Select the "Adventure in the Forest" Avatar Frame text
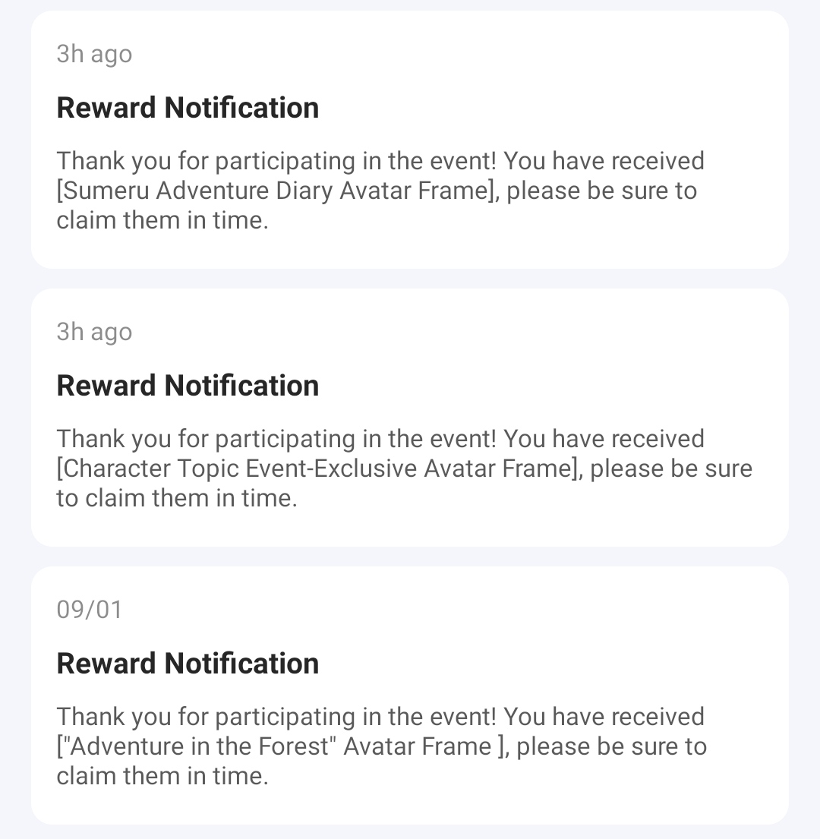820x839 pixels. (x=281, y=746)
